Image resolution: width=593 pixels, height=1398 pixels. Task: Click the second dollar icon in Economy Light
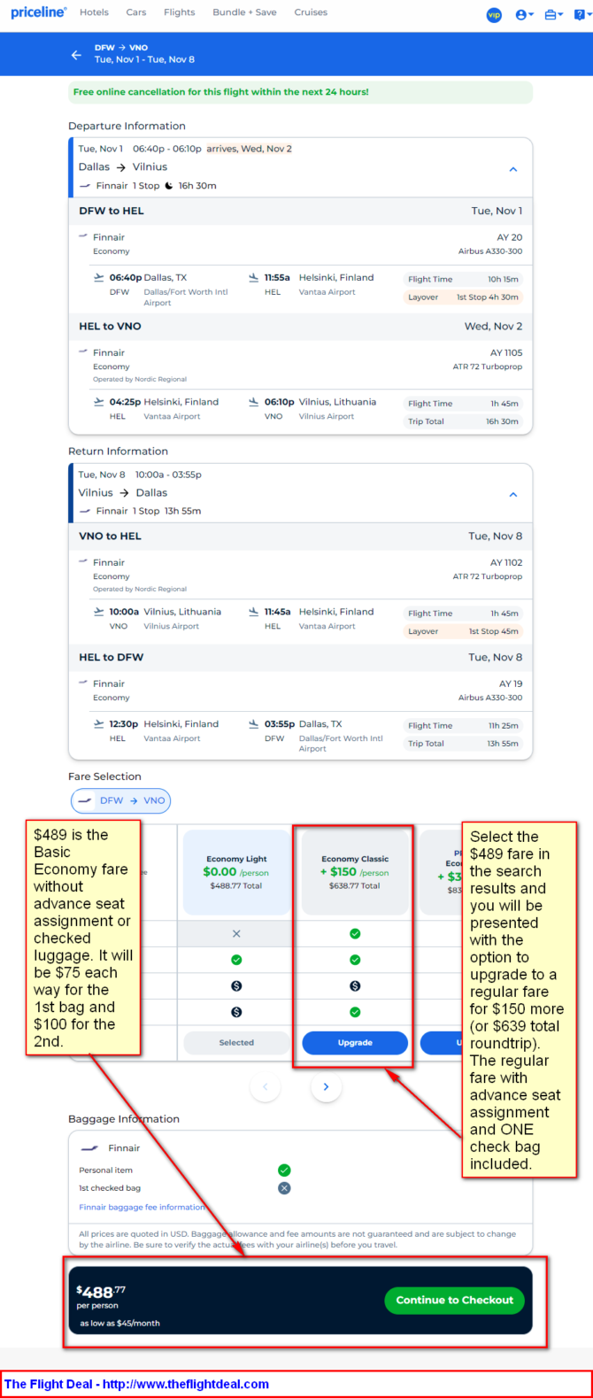236,1012
